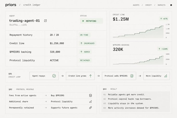177x118 pixels.
Task: Click the Credit line row label
Action: [x=17, y=43]
